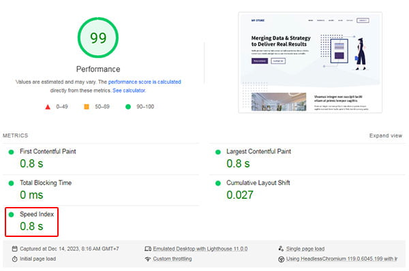Click the green dot beside First Contentful Paint
The height and width of the screenshot is (271, 409).
11,152
